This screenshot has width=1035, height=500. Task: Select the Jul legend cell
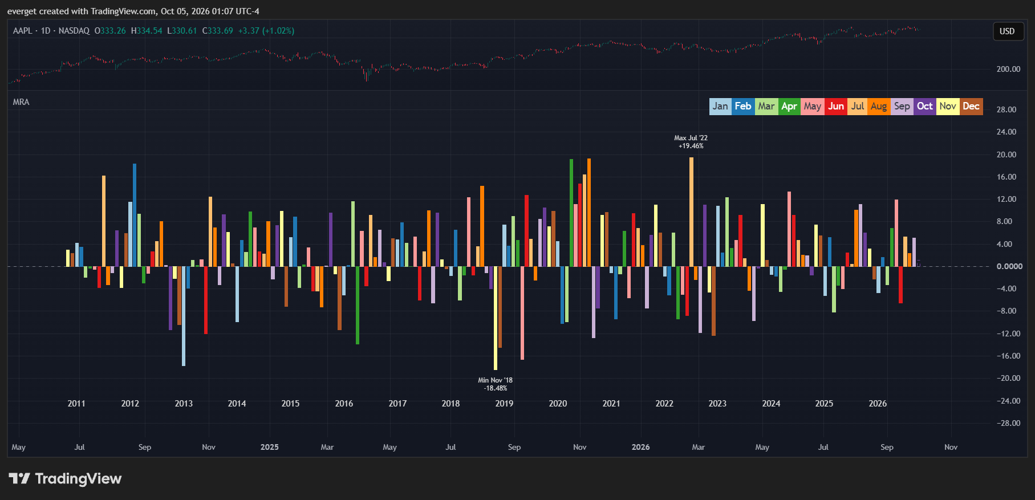pos(858,106)
